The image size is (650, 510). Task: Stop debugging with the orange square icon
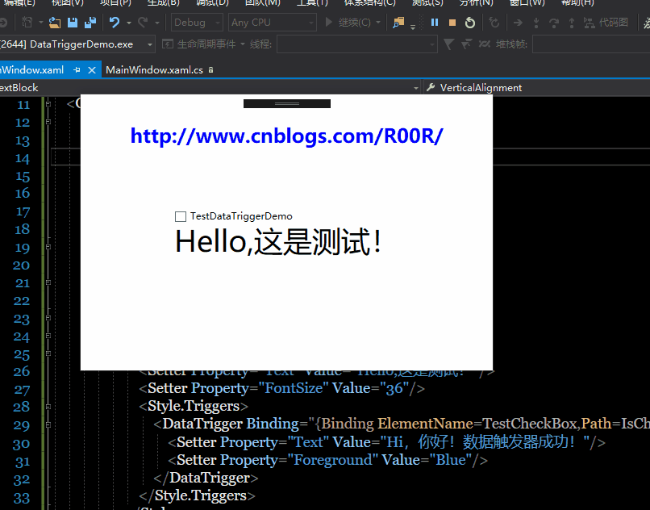[452, 22]
